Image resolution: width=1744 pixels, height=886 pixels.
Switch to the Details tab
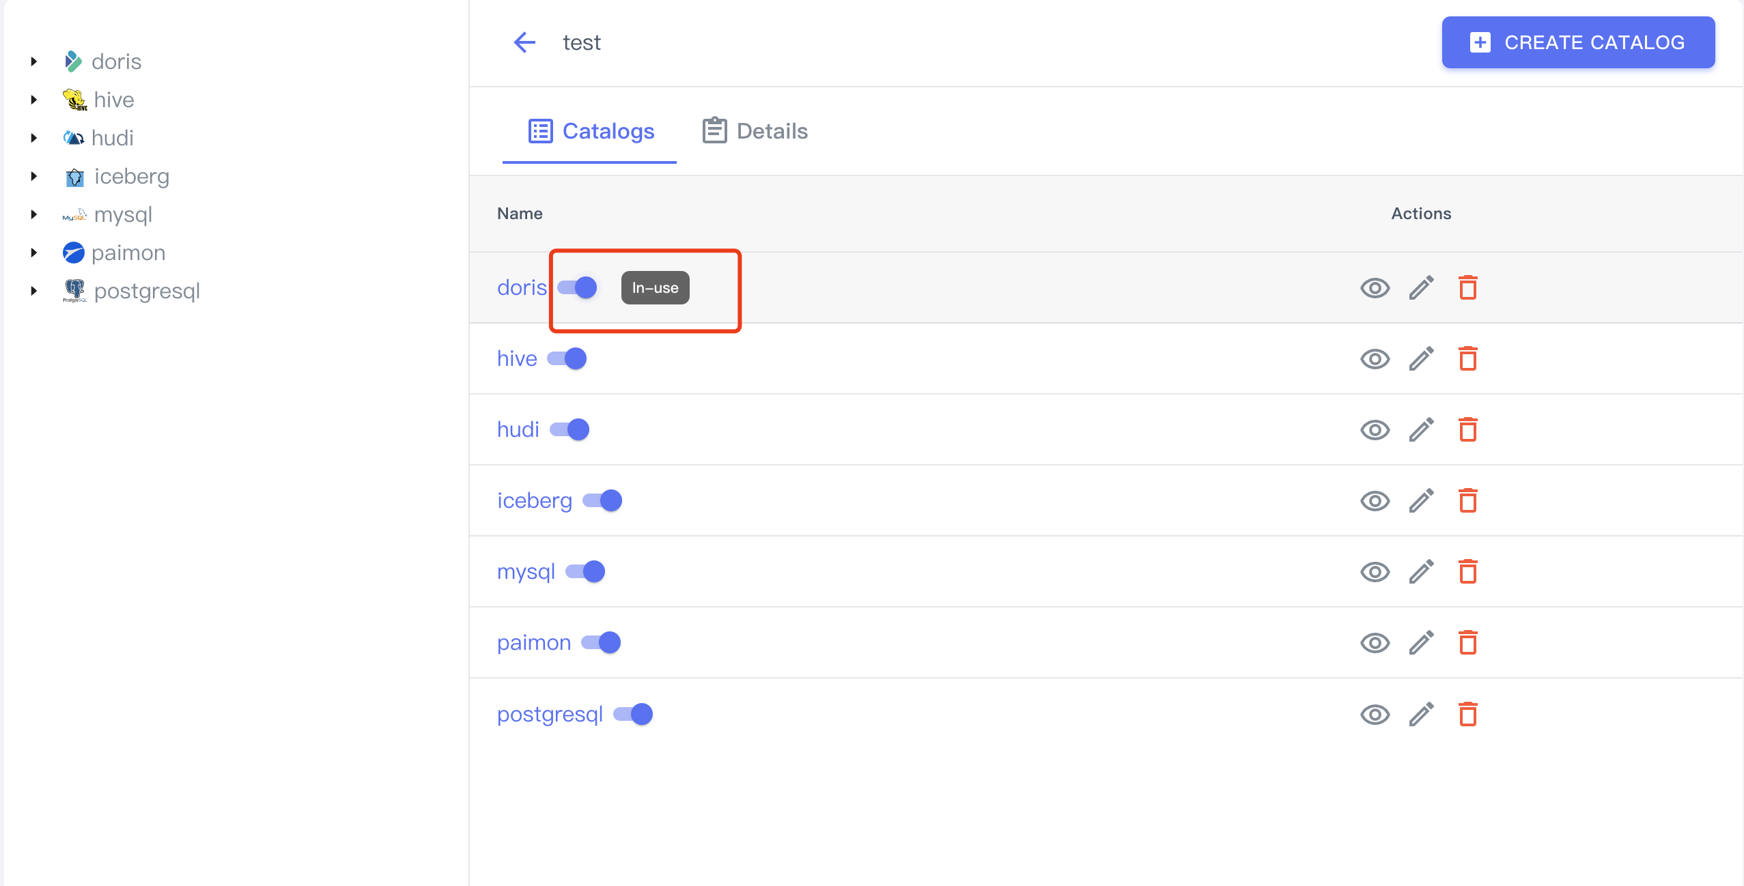click(x=755, y=131)
